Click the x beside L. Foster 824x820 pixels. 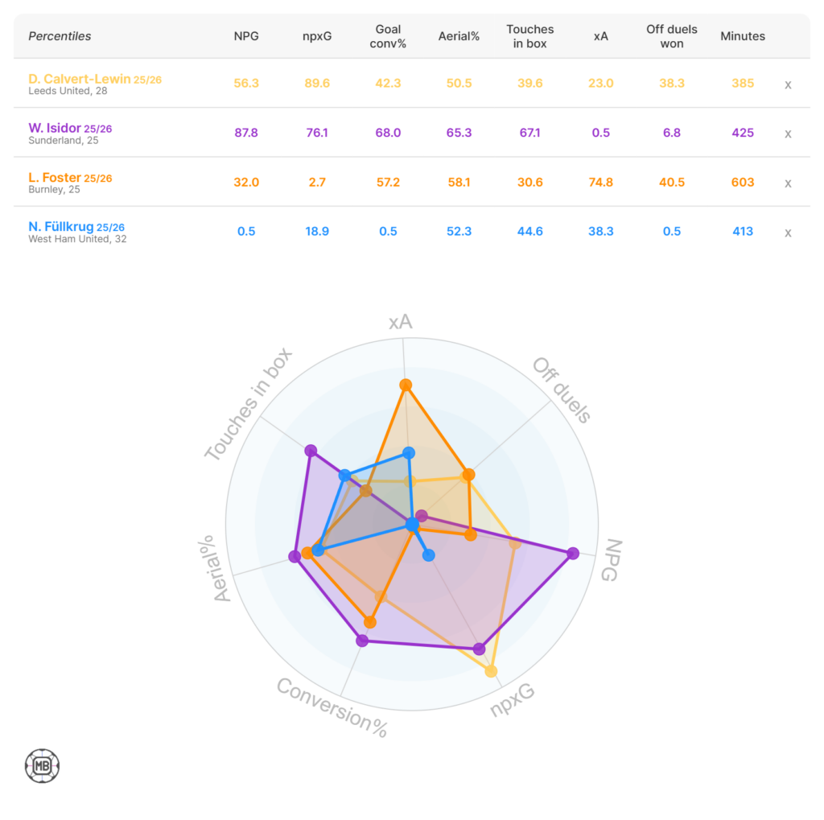point(788,183)
